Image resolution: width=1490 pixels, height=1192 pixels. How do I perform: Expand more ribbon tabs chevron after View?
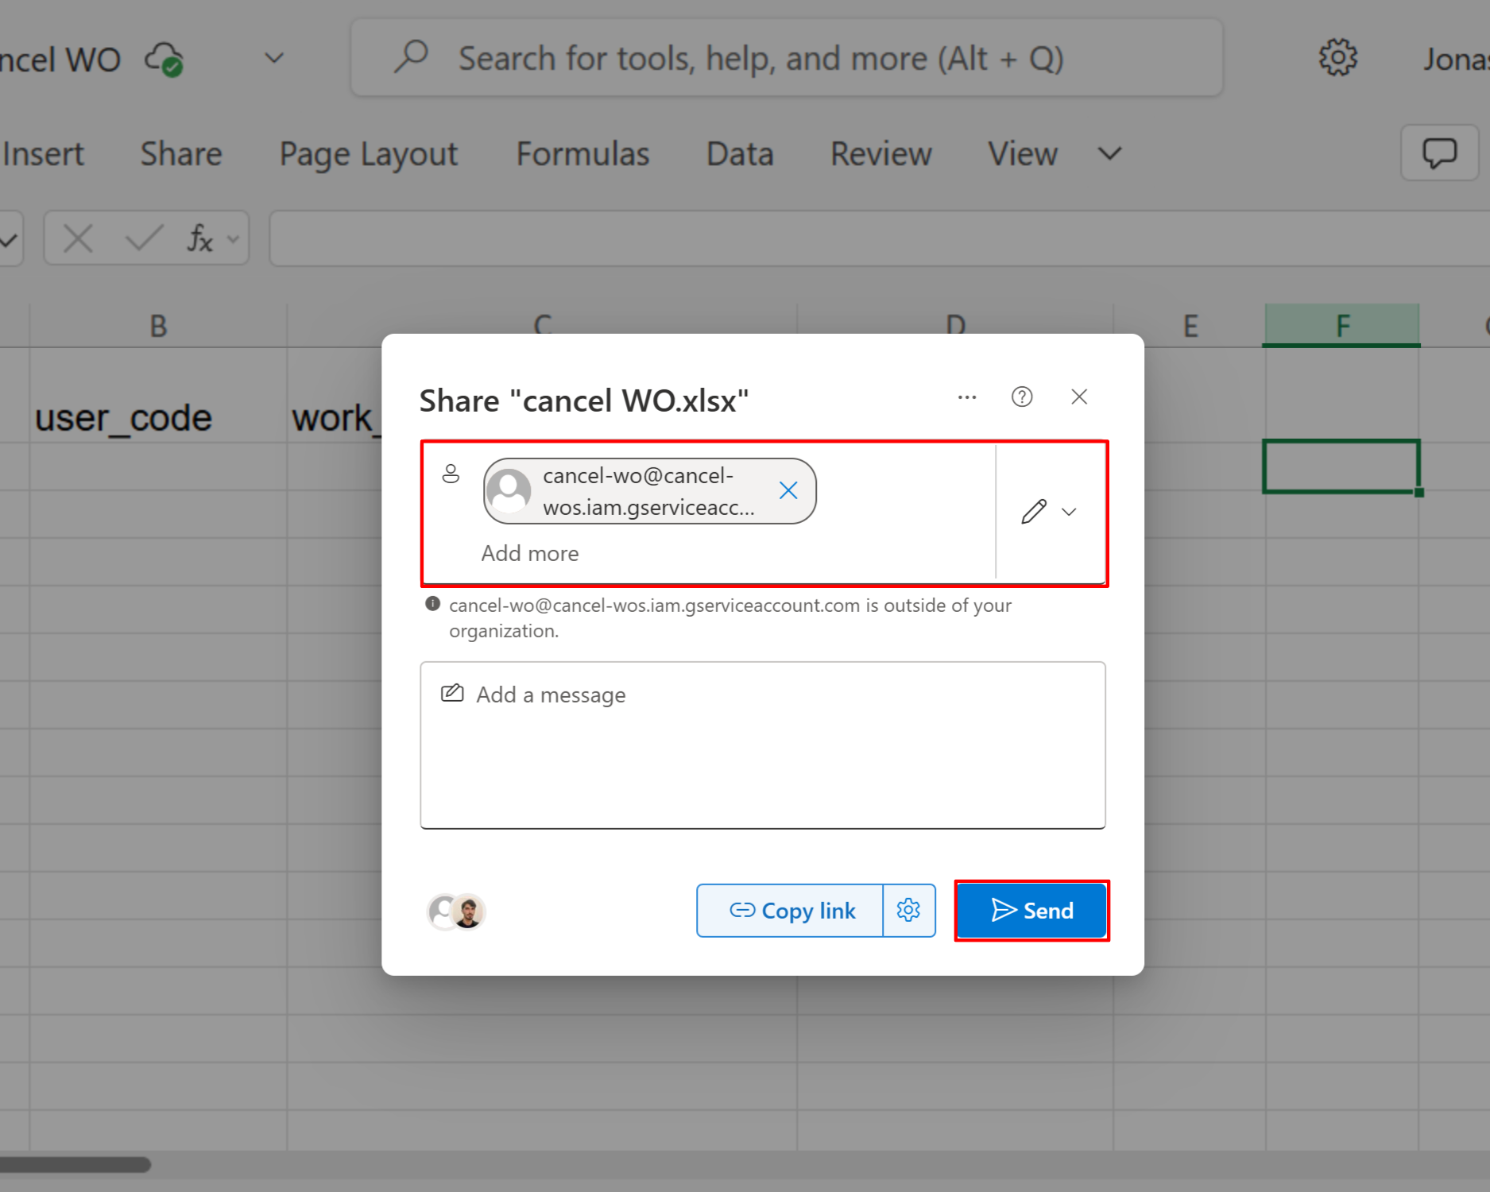(x=1110, y=153)
